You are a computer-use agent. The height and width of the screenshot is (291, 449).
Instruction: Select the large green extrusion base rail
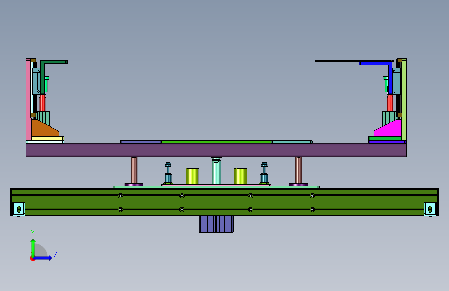tap(225, 202)
